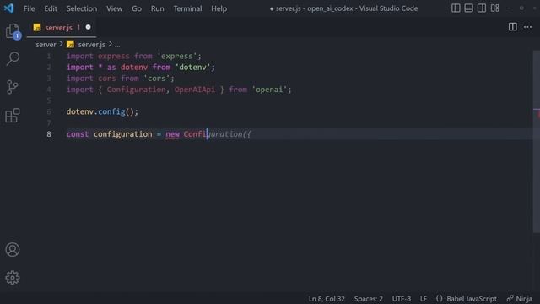Click the configuration variable on line 8
This screenshot has width=540, height=304.
[x=123, y=134]
